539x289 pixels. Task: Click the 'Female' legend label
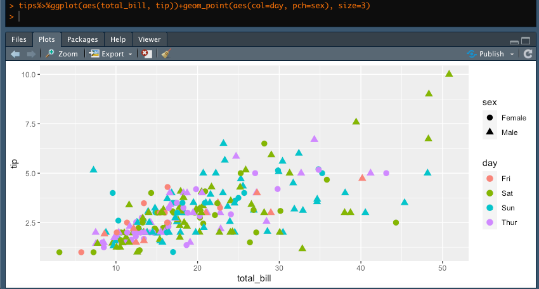point(514,118)
